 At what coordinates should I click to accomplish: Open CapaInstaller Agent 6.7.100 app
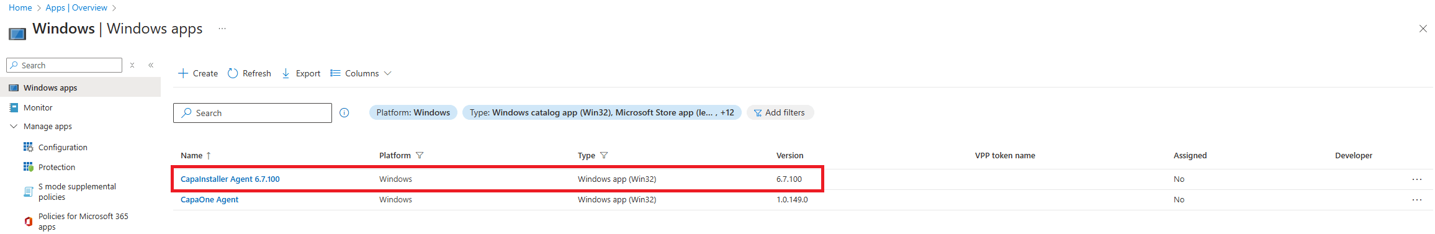click(x=230, y=179)
